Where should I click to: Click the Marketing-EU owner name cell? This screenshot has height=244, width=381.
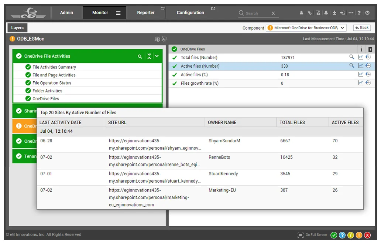tap(222, 190)
